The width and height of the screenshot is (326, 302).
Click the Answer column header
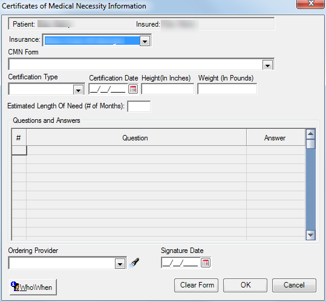coord(276,138)
